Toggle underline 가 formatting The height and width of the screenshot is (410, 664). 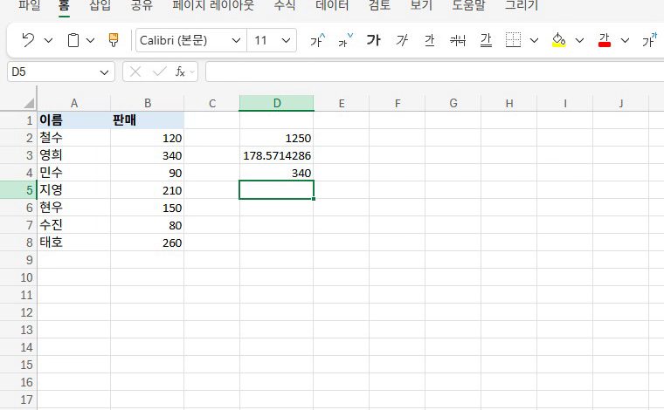click(x=430, y=40)
